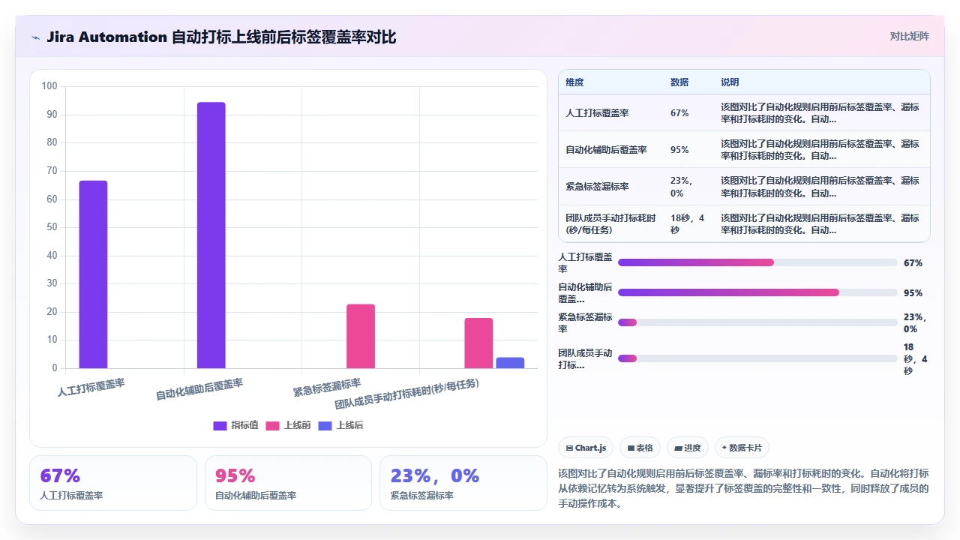Click the pink 紧急标签漏标率 bar in chart

[361, 336]
